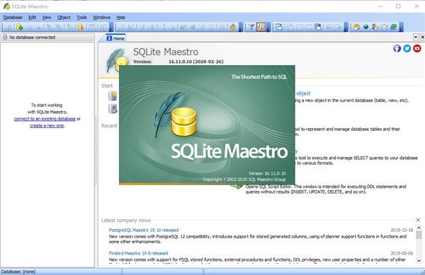Click the news scrollbar up arrow
This screenshot has height=275, width=425.
[x=419, y=228]
